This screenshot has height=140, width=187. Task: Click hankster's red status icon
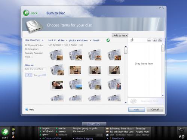point(57,135)
